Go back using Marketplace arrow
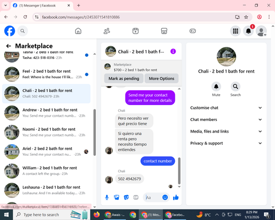The width and height of the screenshot is (275, 220). click(x=9, y=46)
